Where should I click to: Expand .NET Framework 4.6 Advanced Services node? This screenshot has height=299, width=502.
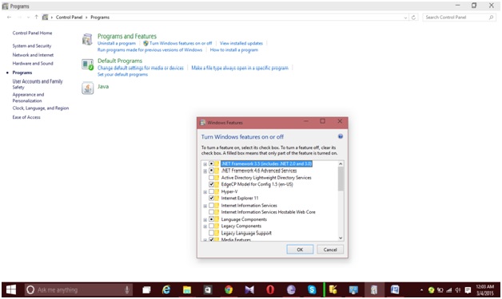pyautogui.click(x=205, y=171)
